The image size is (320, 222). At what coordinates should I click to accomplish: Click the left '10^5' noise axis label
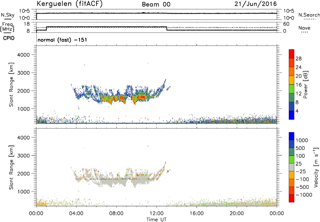(24, 11)
